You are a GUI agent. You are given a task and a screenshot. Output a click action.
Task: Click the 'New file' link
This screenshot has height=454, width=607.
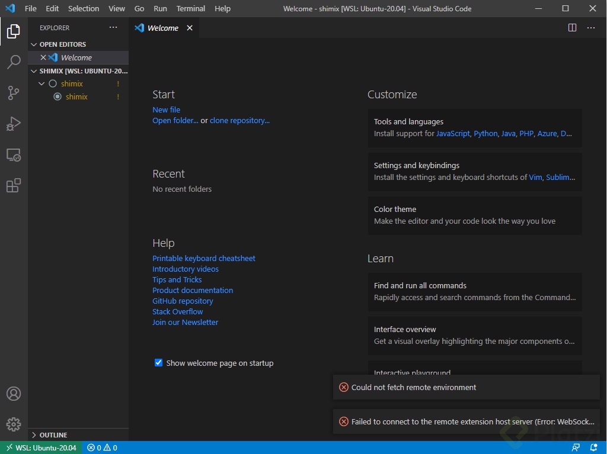[x=166, y=110]
